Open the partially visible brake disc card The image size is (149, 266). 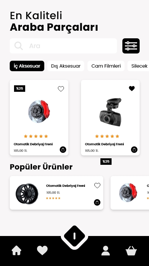pyautogui.click(x=130, y=193)
